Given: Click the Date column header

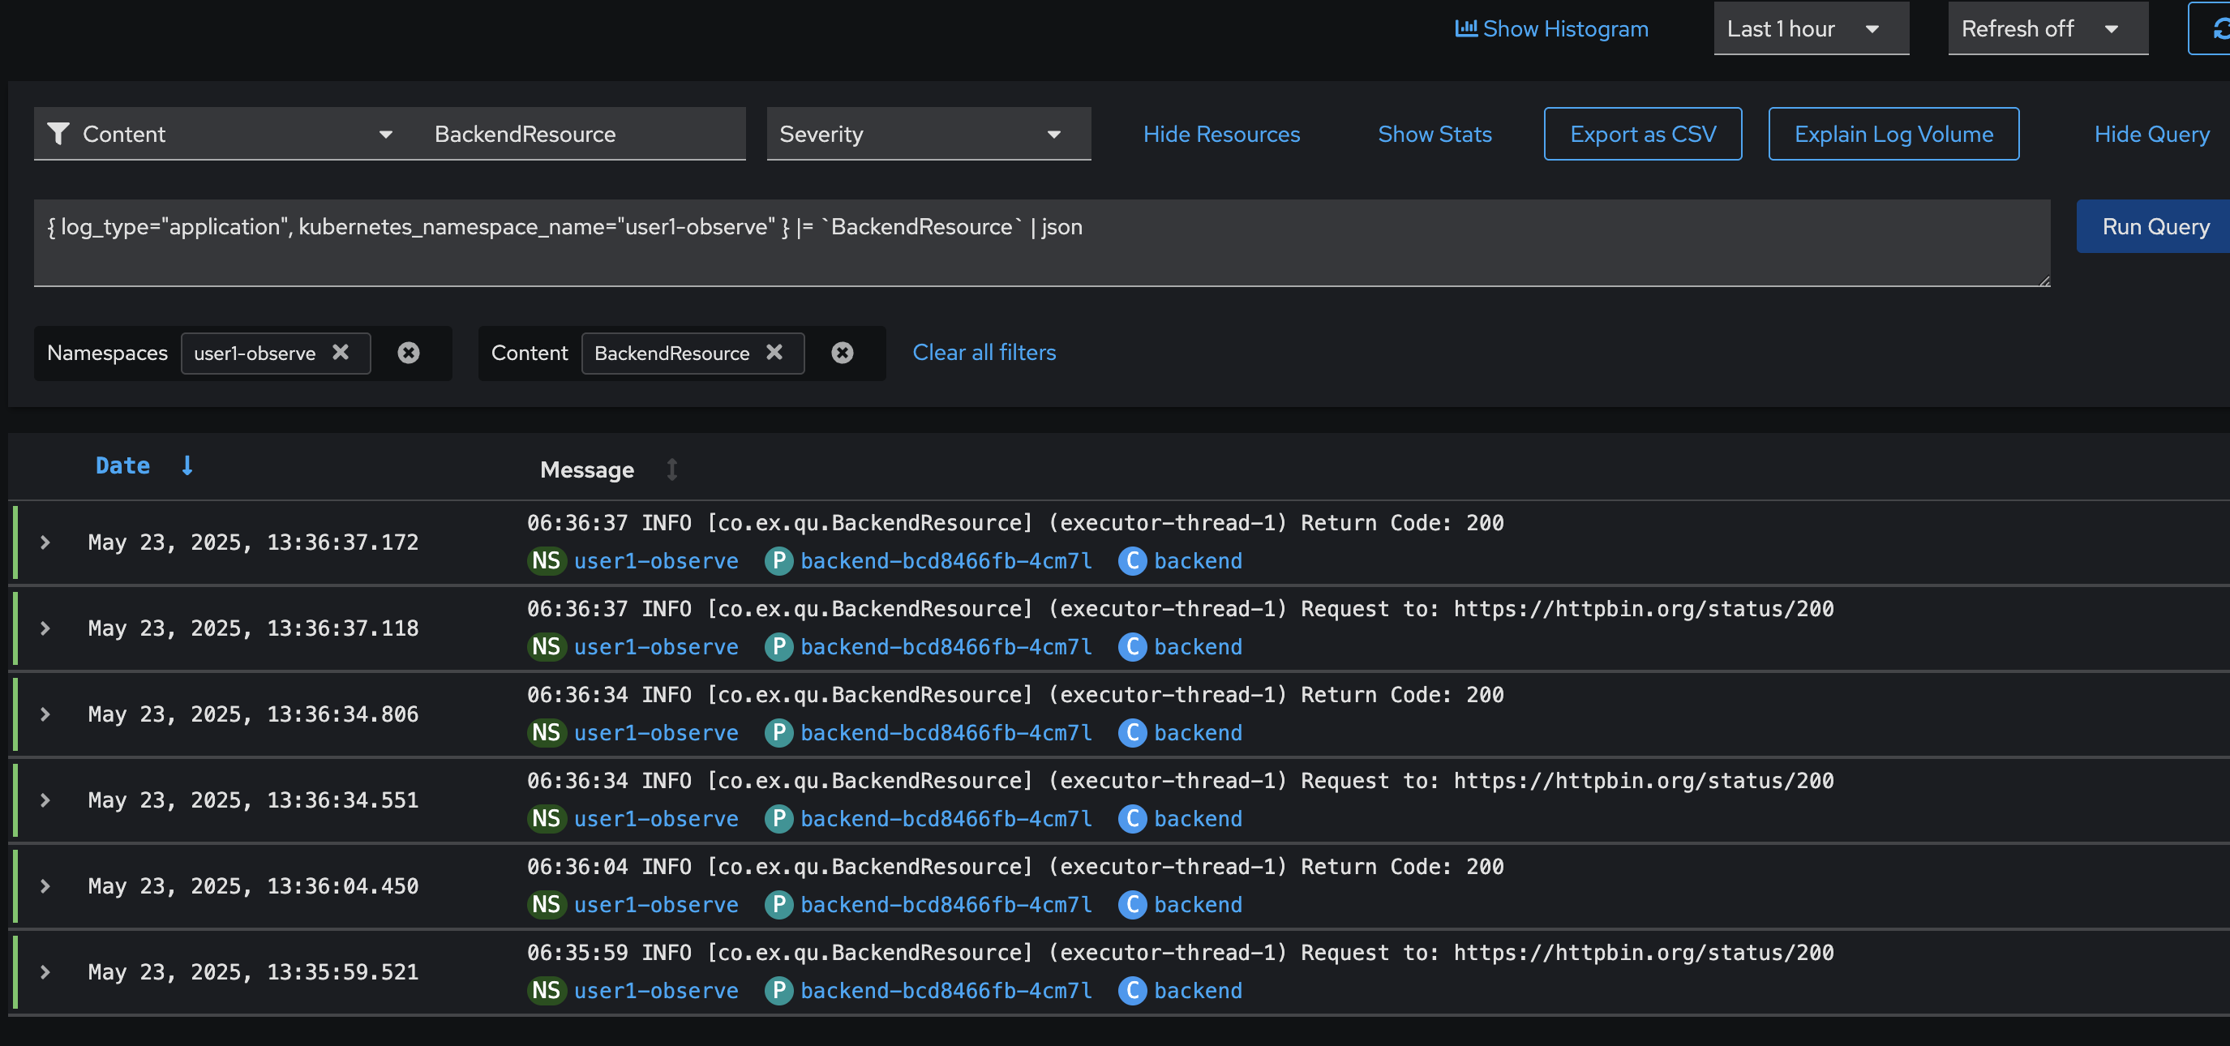Looking at the screenshot, I should 122,466.
